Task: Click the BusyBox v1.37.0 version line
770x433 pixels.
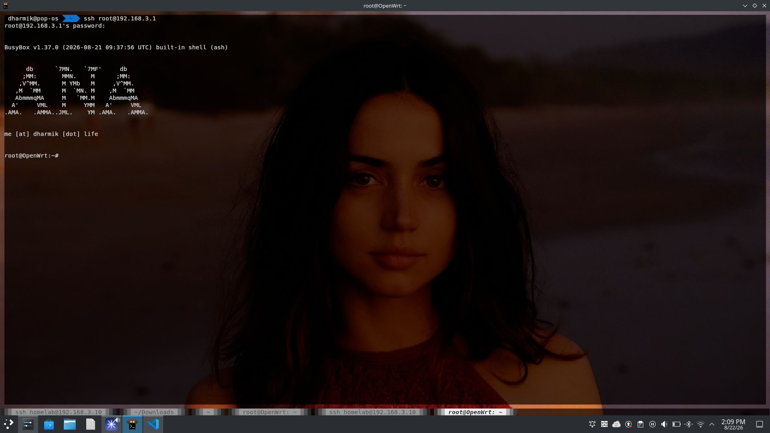Action: [116, 47]
